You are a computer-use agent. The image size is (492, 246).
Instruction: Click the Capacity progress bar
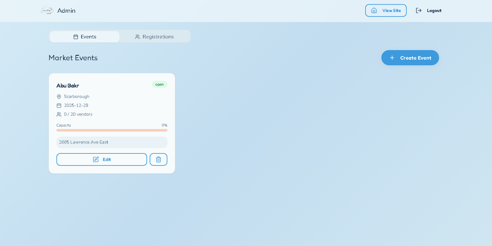coord(112,130)
